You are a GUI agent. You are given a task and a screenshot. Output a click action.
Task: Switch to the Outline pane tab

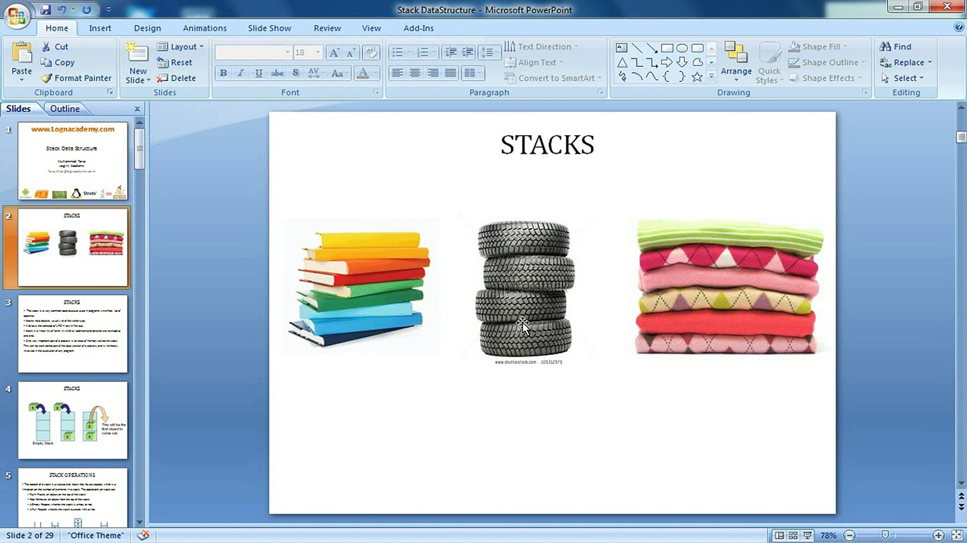click(x=64, y=109)
